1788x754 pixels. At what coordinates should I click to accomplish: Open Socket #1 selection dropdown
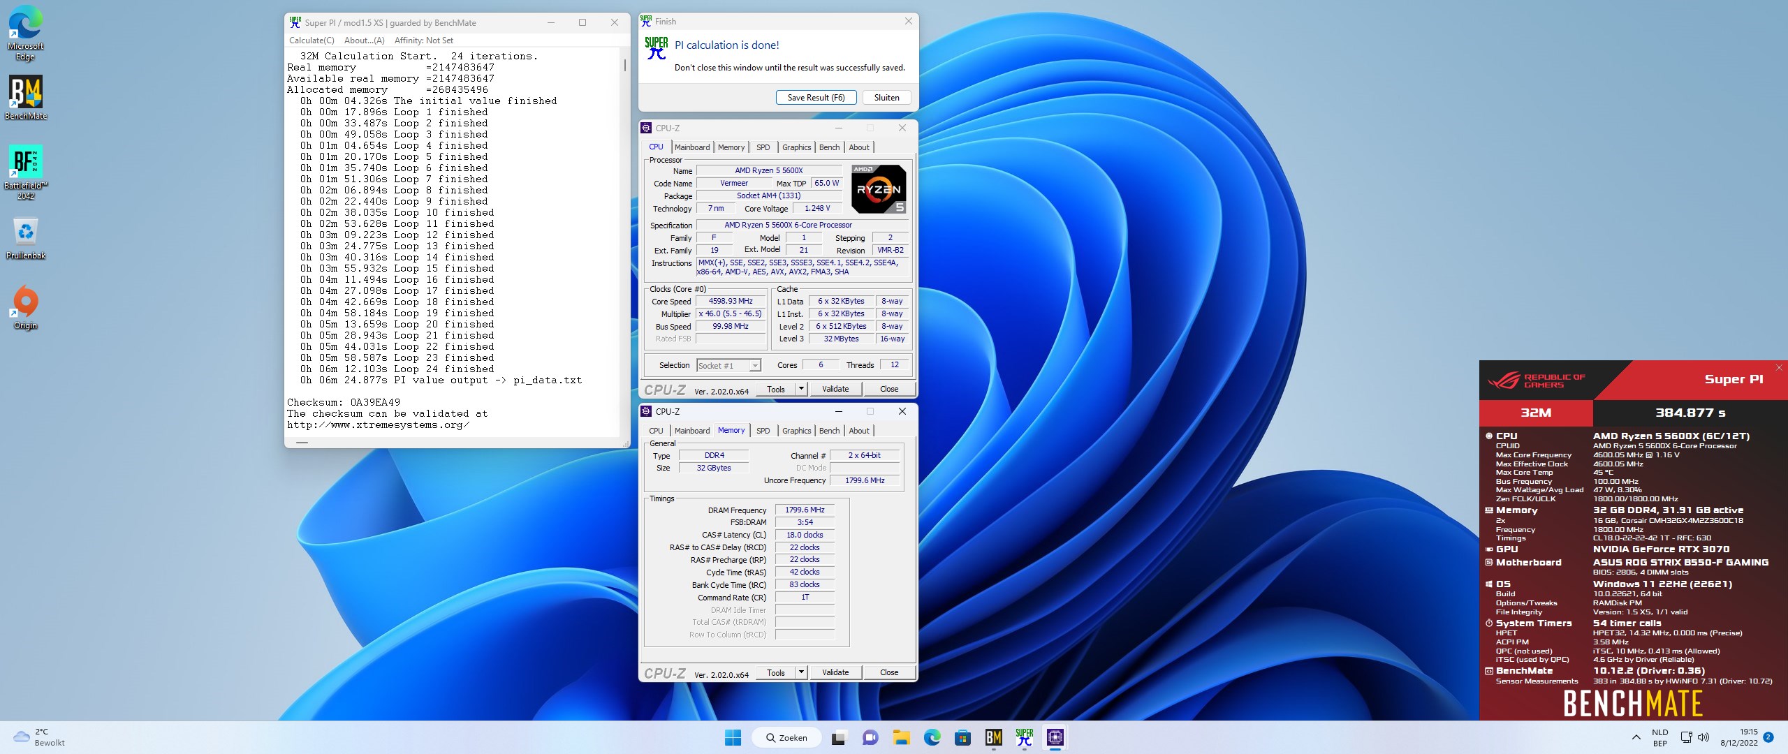(728, 365)
